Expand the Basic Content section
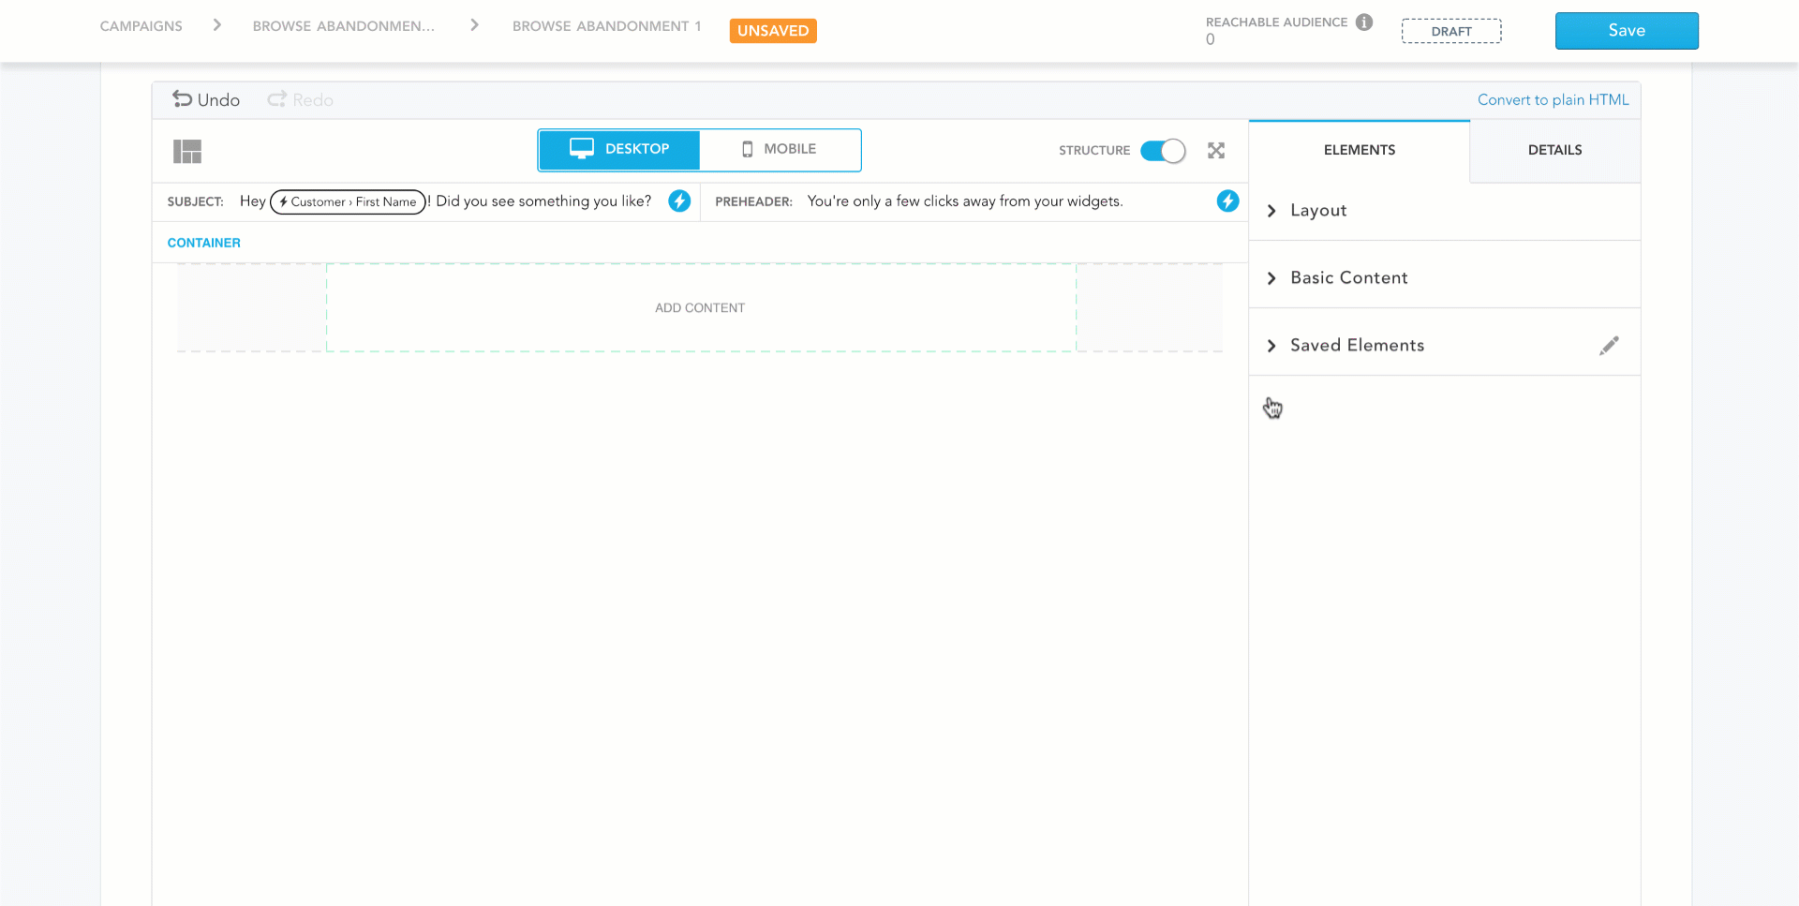The height and width of the screenshot is (906, 1799). [1444, 277]
